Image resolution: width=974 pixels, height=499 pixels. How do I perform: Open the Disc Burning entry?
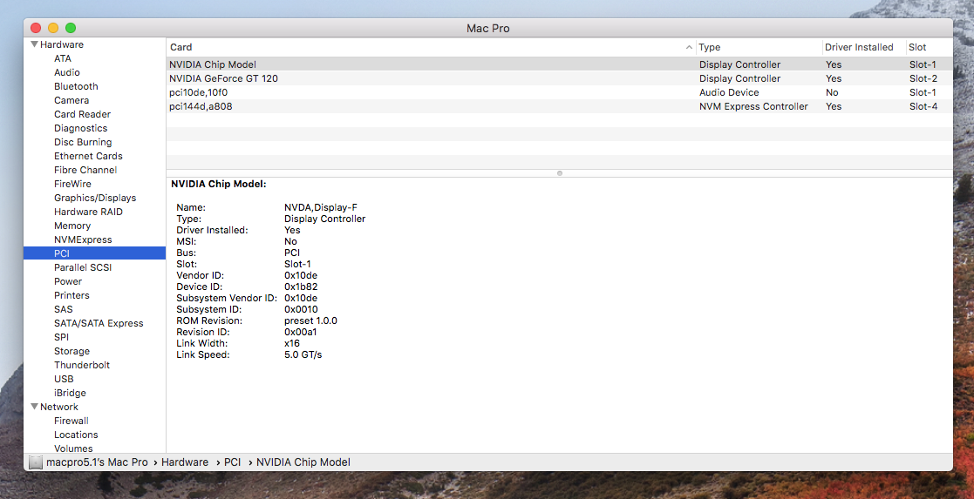[x=83, y=142]
